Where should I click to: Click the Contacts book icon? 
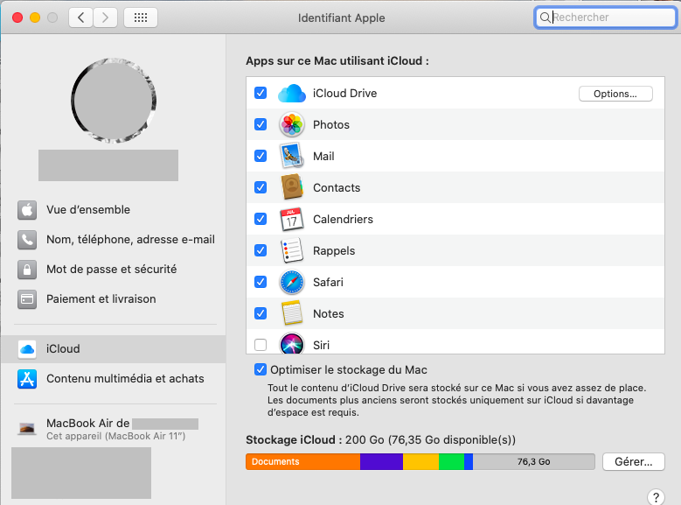tap(291, 188)
